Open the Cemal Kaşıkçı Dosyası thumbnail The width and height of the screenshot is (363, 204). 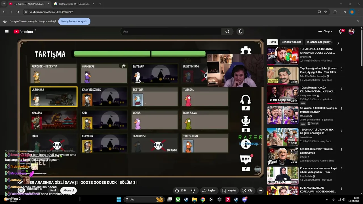[282, 95]
